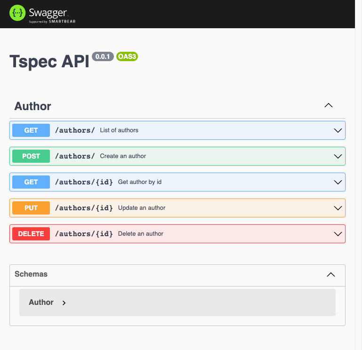Click the red DELETE method badge
The image size is (362, 350).
click(31, 234)
